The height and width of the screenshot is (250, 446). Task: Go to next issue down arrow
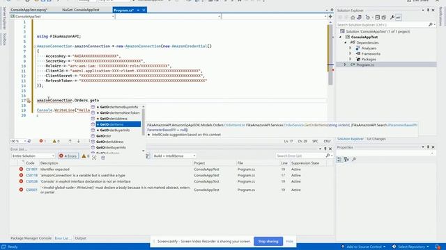click(x=79, y=141)
